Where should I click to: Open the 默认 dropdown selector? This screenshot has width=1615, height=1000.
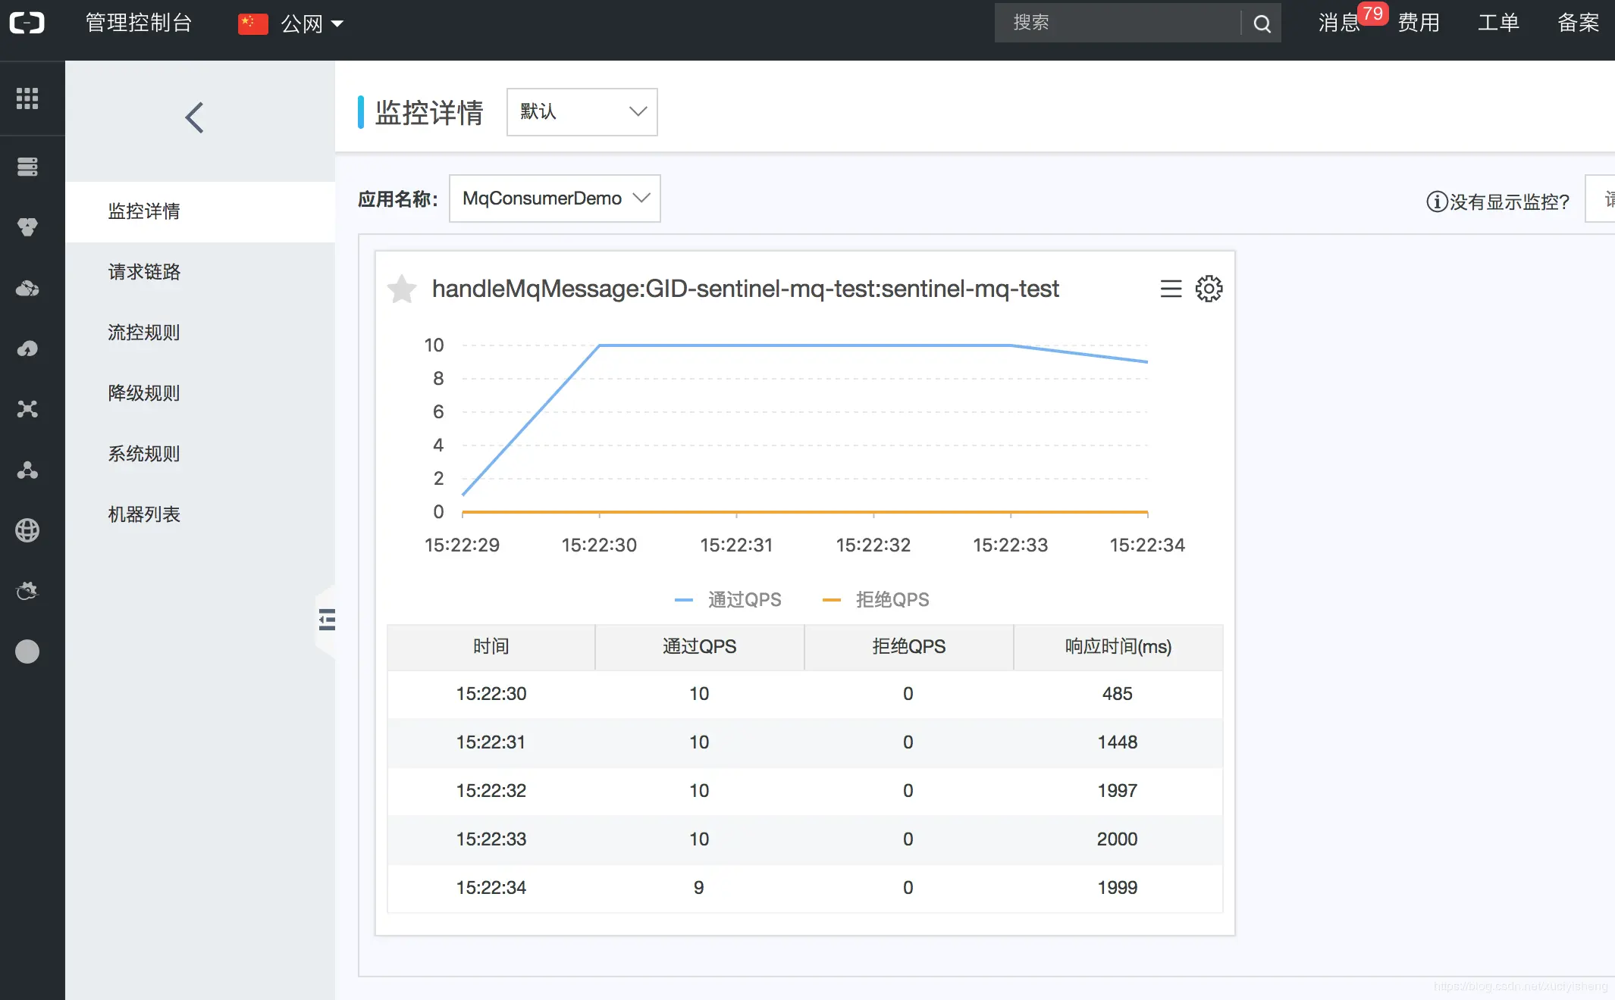[582, 112]
